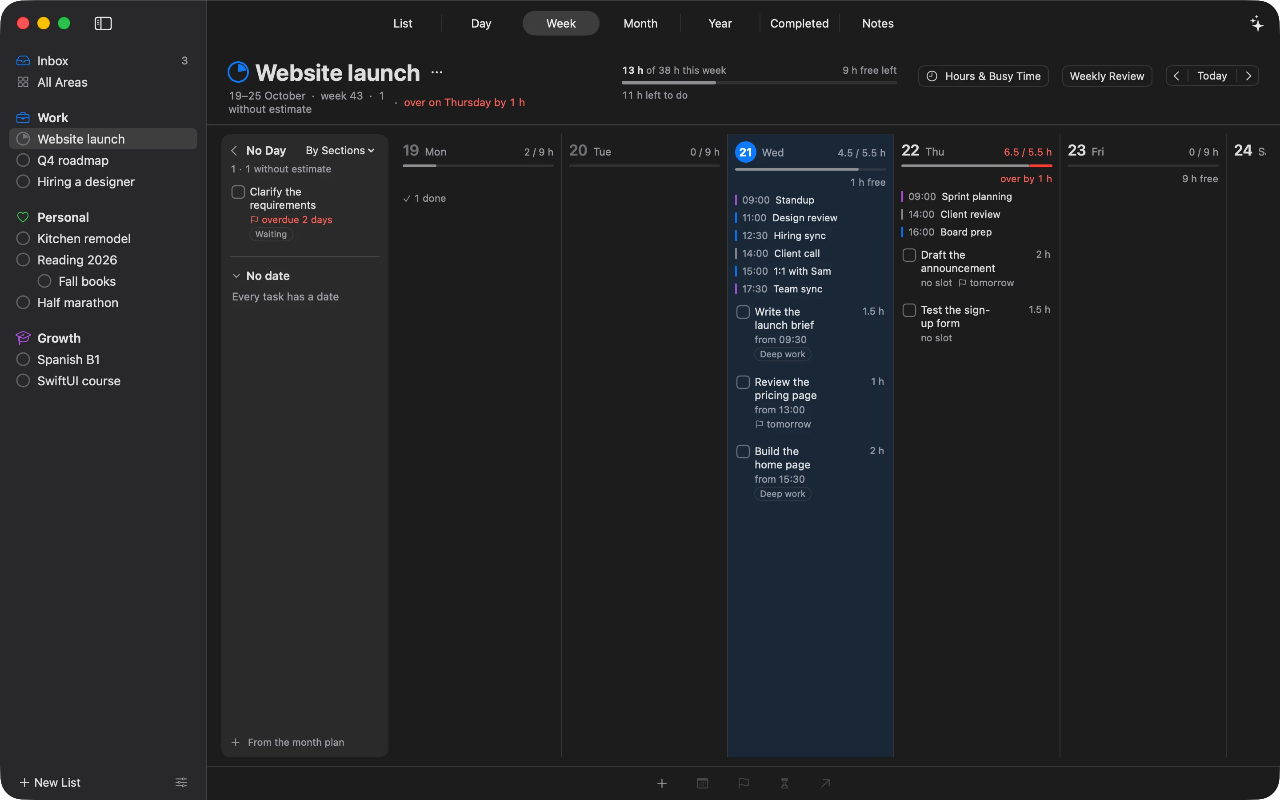
Task: Open the Weekly Review
Action: click(1107, 76)
